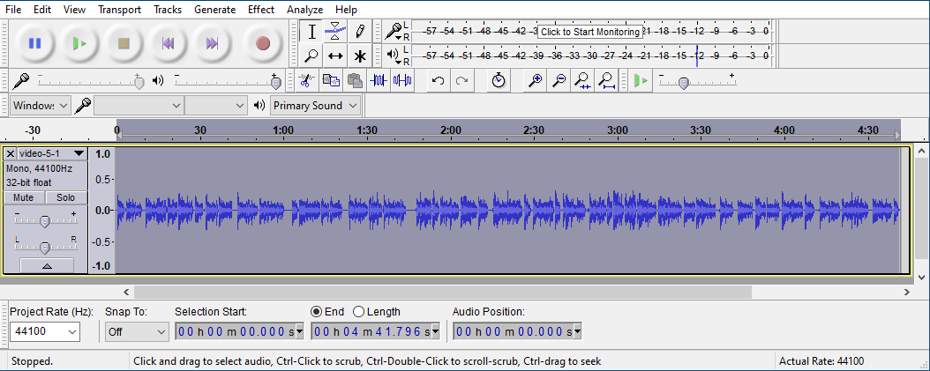930x371 pixels.
Task: Fit project to window width
Action: click(x=607, y=80)
